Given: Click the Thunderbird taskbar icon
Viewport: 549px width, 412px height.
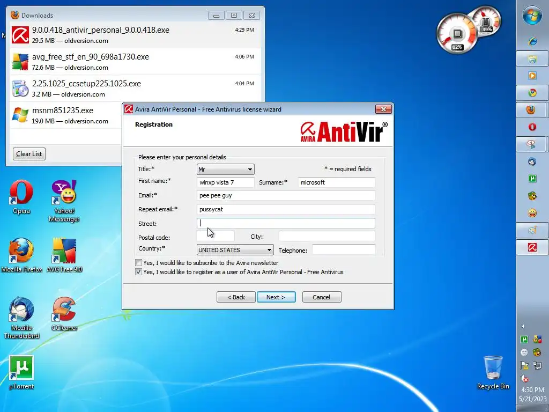Looking at the screenshot, I should (532, 161).
